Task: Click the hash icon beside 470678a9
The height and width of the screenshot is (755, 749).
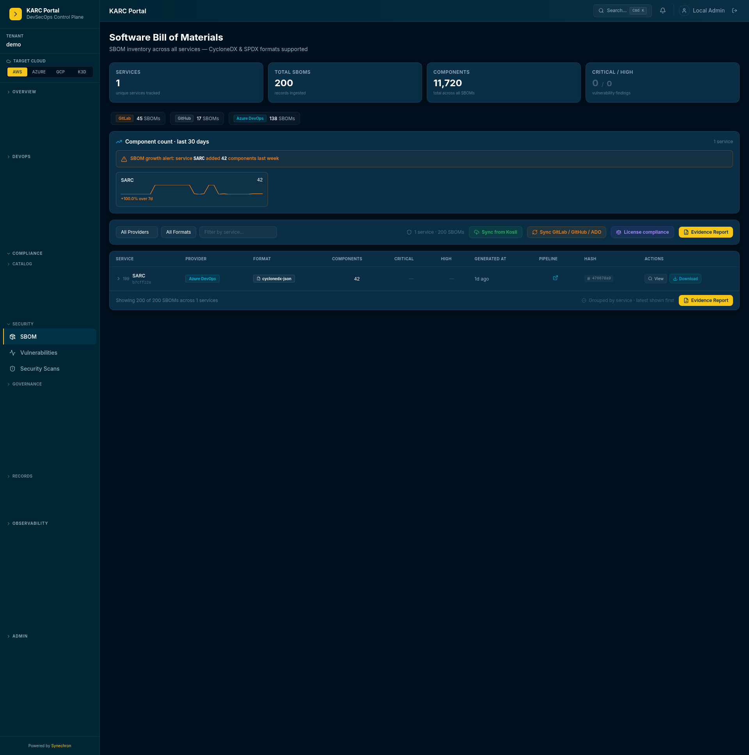Action: 588,279
